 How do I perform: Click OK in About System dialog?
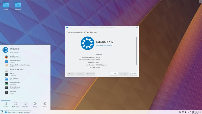point(114,74)
